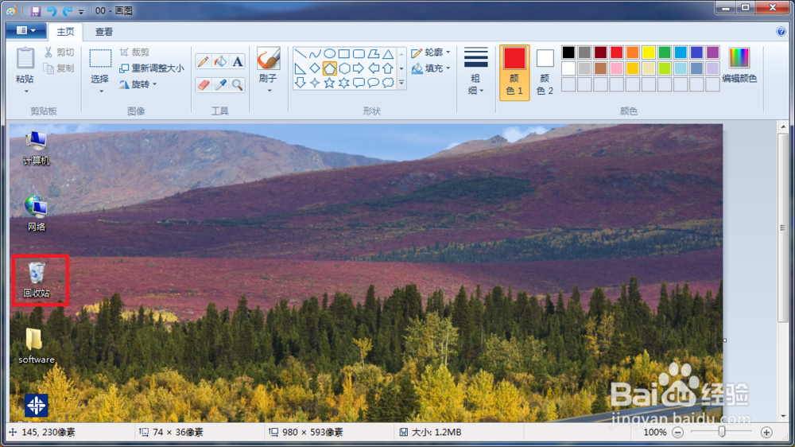Activate Color 2 (颜色 2) selector
The width and height of the screenshot is (795, 447).
545,72
